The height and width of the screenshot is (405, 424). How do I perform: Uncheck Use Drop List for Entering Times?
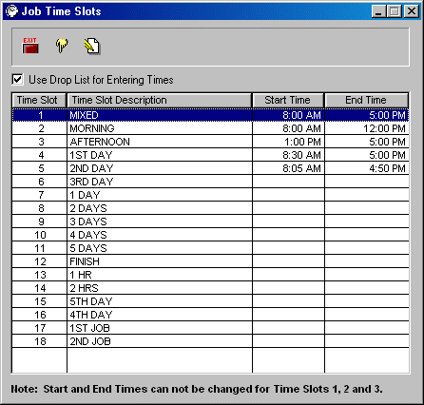(x=17, y=79)
